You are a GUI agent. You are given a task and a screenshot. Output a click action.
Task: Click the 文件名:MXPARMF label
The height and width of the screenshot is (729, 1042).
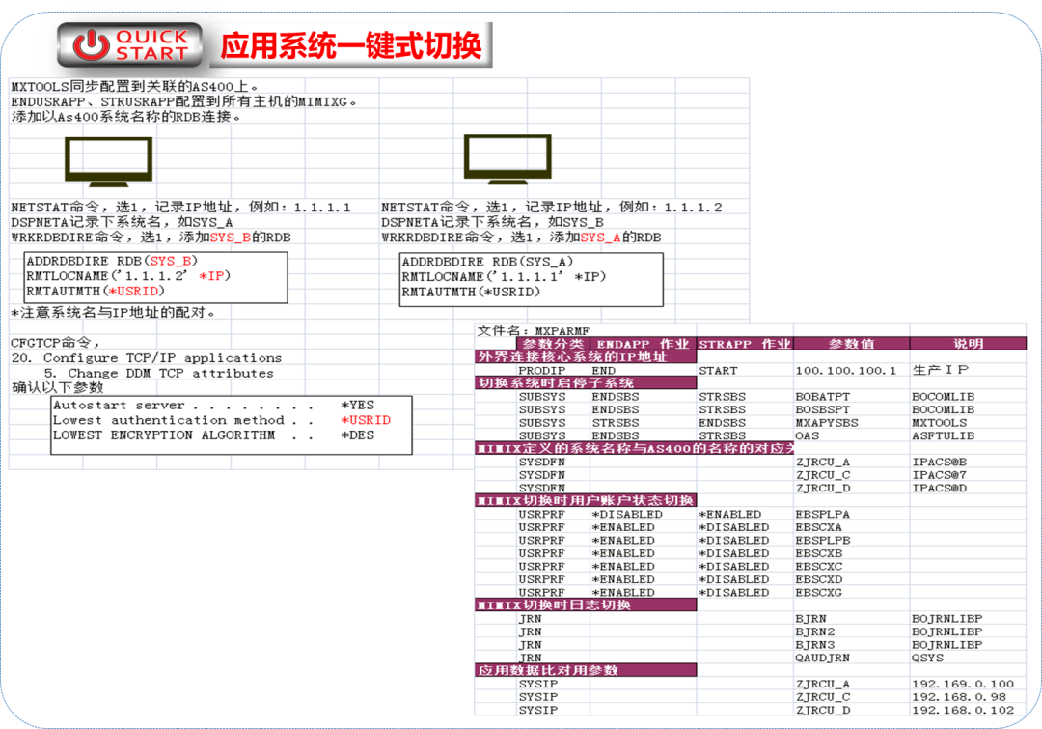pos(533,330)
